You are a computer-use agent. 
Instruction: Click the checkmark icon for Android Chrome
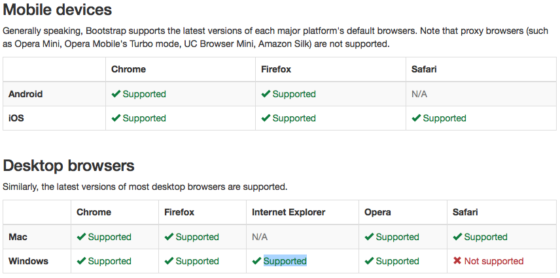[x=116, y=94]
